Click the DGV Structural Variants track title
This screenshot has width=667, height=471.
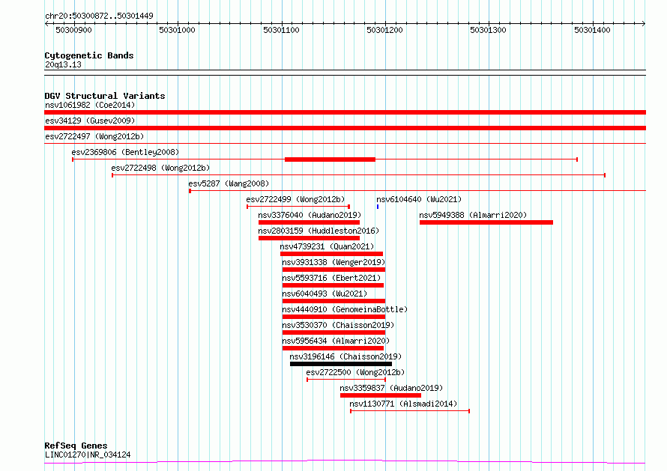tap(105, 96)
